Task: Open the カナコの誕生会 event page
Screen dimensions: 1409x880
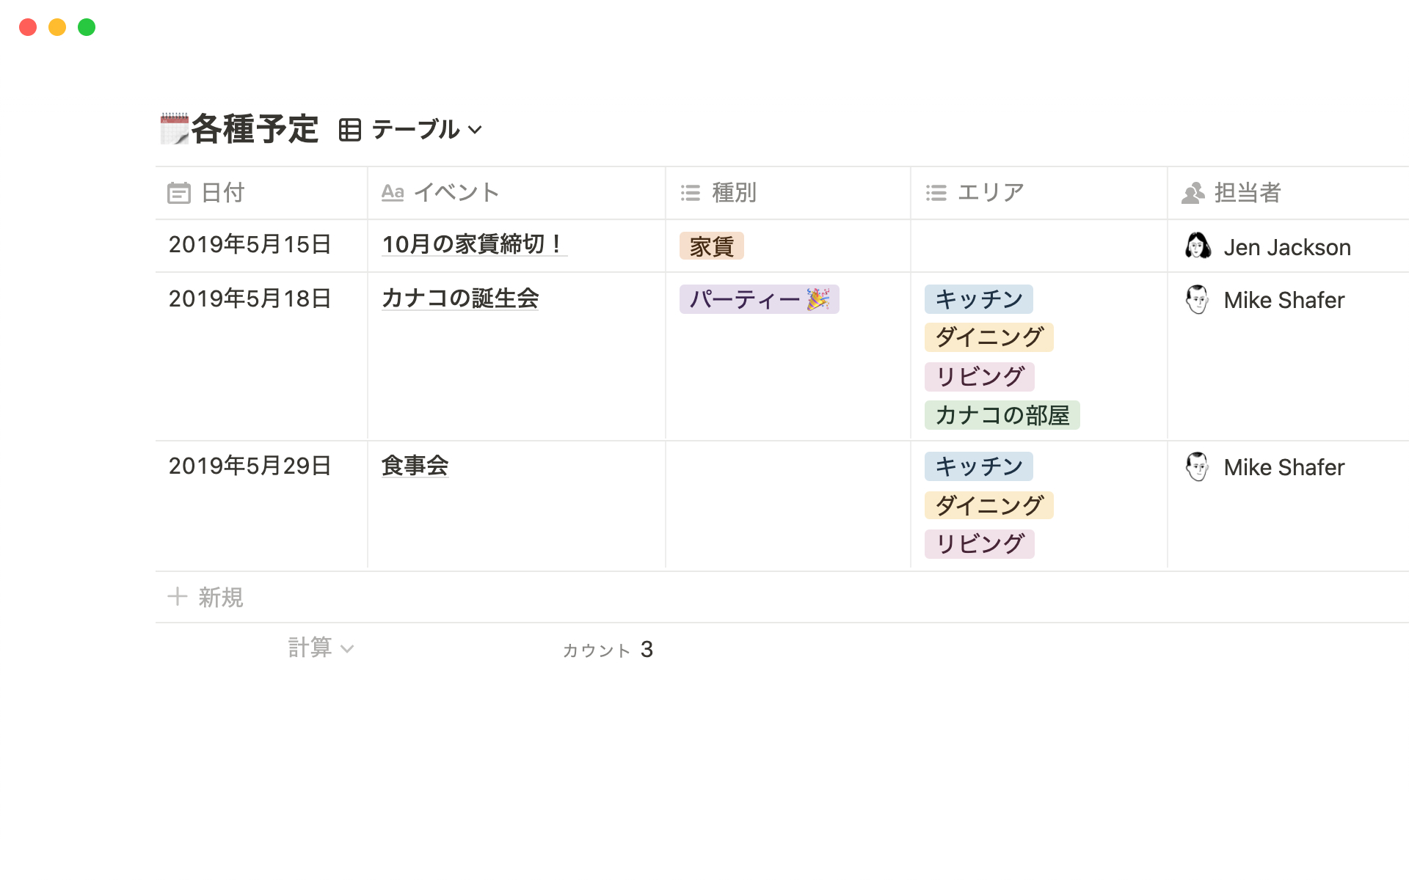Action: (460, 298)
